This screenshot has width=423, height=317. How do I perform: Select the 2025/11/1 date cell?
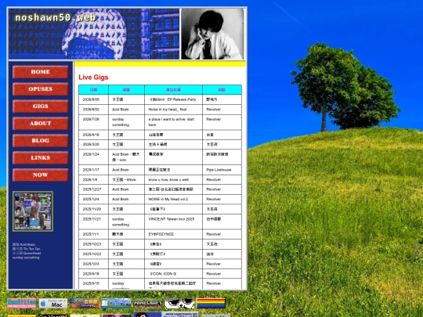tap(94, 234)
